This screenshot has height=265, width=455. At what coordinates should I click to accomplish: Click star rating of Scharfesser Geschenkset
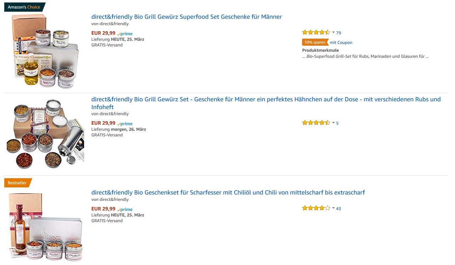[316, 208]
